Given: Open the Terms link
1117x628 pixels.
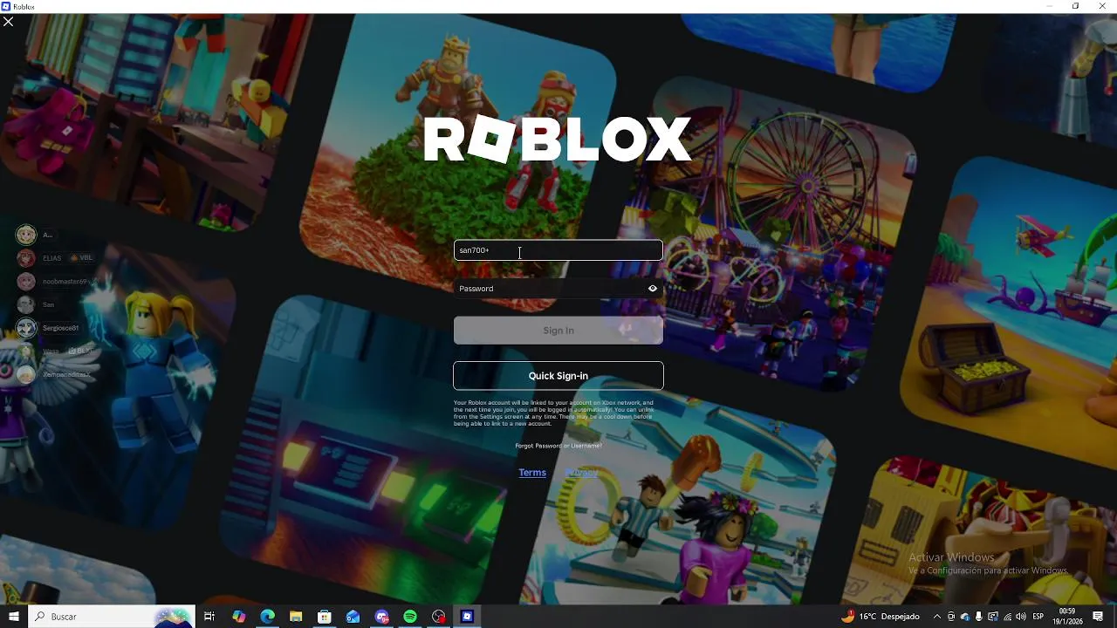Looking at the screenshot, I should pyautogui.click(x=532, y=473).
